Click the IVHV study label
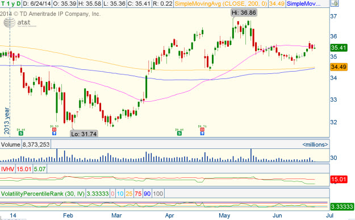 point(8,169)
